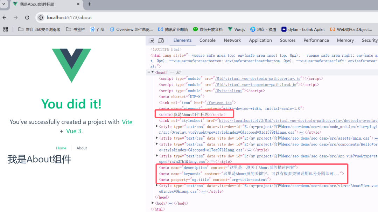This screenshot has height=212, width=378.
Task: Switch to the Memory tab
Action: pyautogui.click(x=345, y=41)
